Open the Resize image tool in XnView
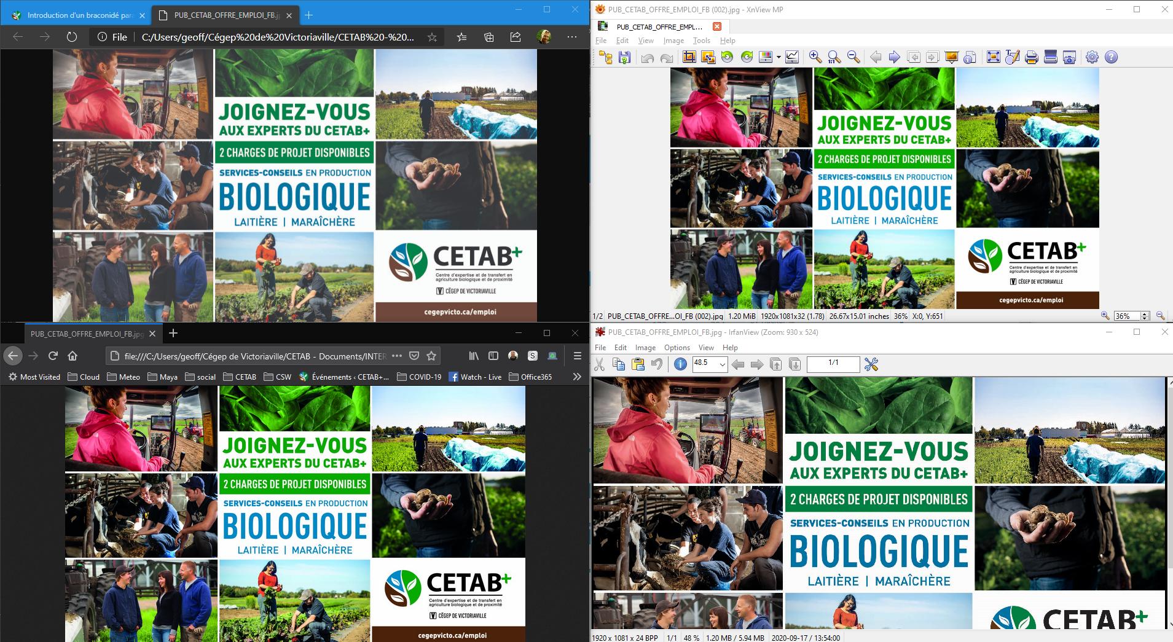The width and height of the screenshot is (1173, 642). [708, 58]
